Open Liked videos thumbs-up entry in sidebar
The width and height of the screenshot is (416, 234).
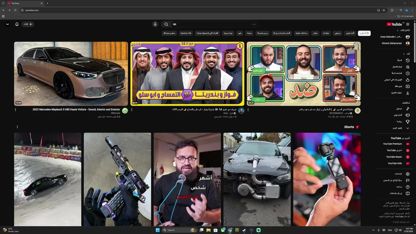click(x=396, y=80)
